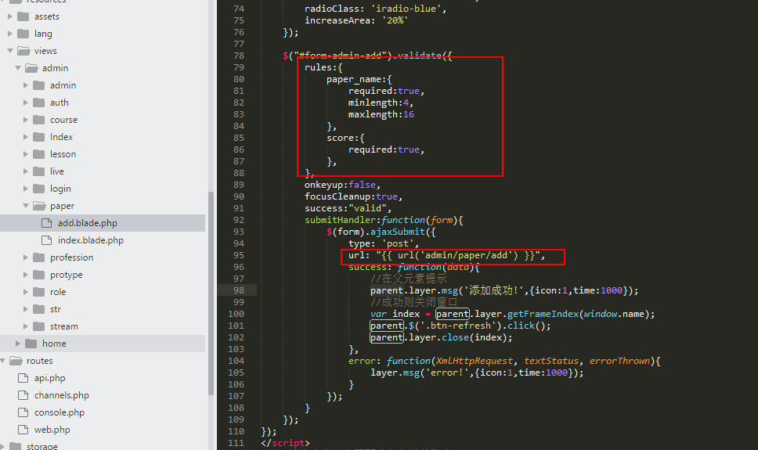Click the api.php file icon
Screen dimensions: 758x450
23,378
